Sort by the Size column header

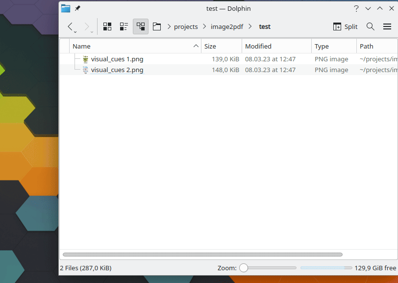tap(222, 46)
